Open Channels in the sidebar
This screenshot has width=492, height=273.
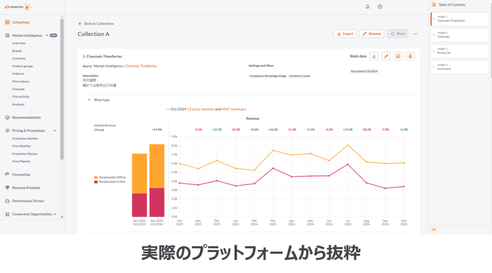(19, 89)
